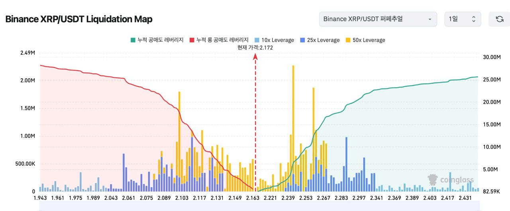
Task: Click the Binance XRP/USDT Liquidation Map title
Action: (x=79, y=19)
